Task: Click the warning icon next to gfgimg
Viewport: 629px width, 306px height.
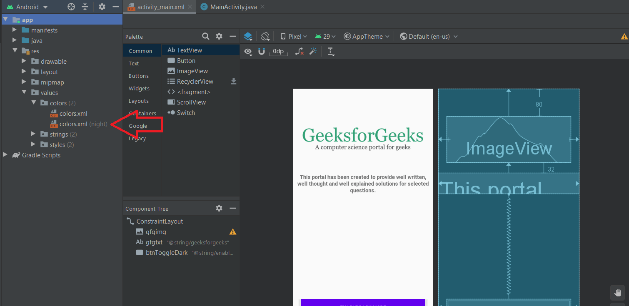Action: (233, 232)
